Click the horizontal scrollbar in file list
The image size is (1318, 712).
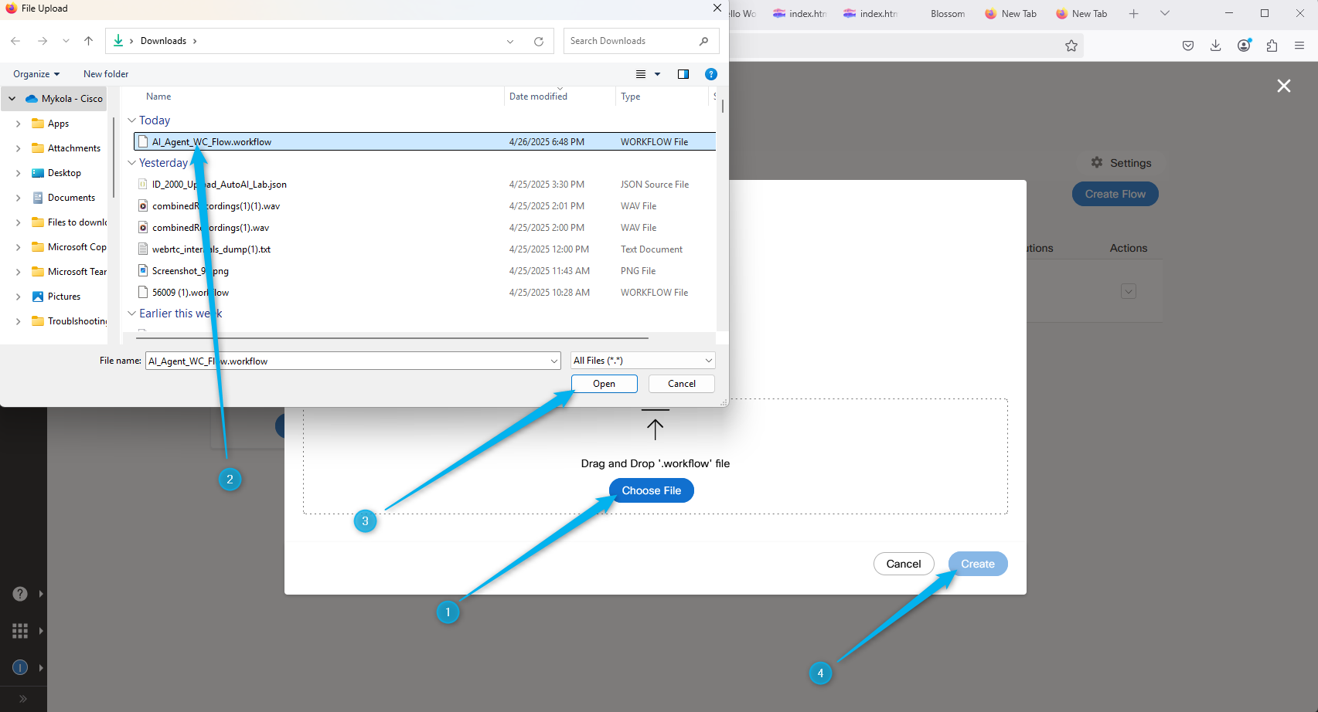coord(392,337)
